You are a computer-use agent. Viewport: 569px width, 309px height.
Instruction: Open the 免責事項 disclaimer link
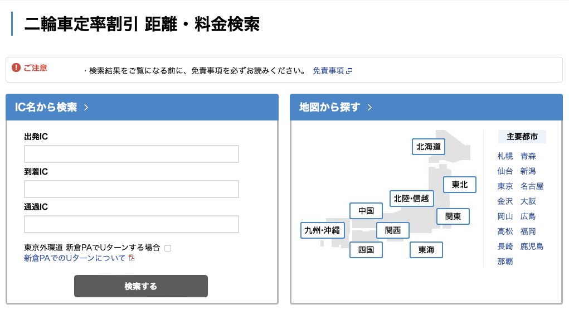coord(328,71)
